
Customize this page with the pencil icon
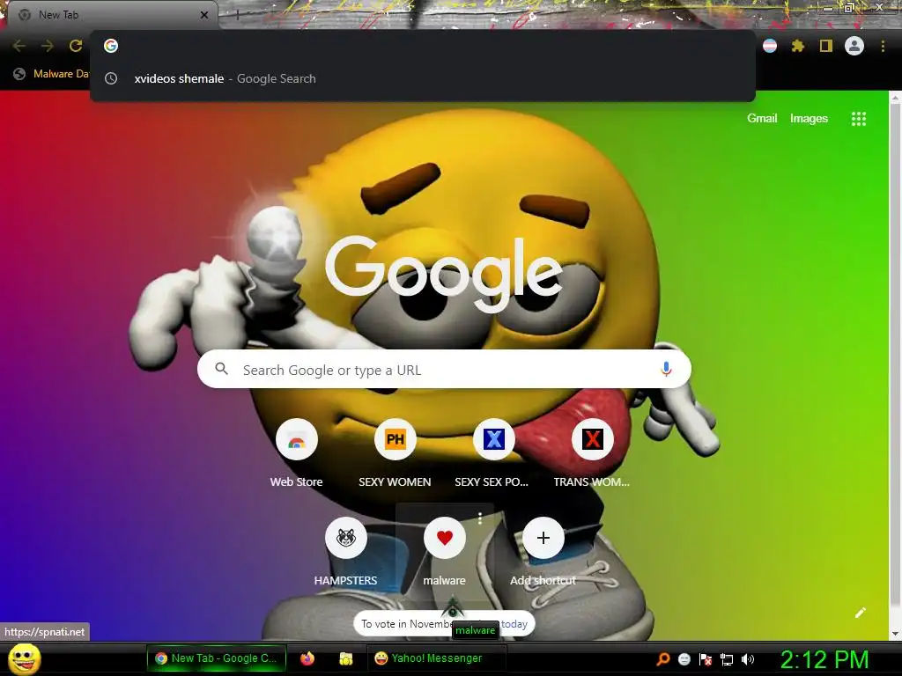(x=861, y=613)
